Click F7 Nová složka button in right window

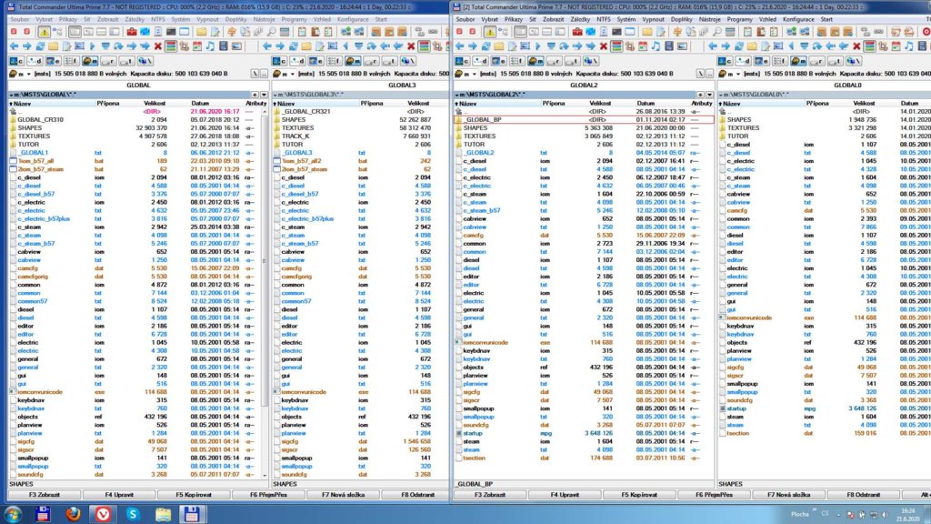[788, 494]
